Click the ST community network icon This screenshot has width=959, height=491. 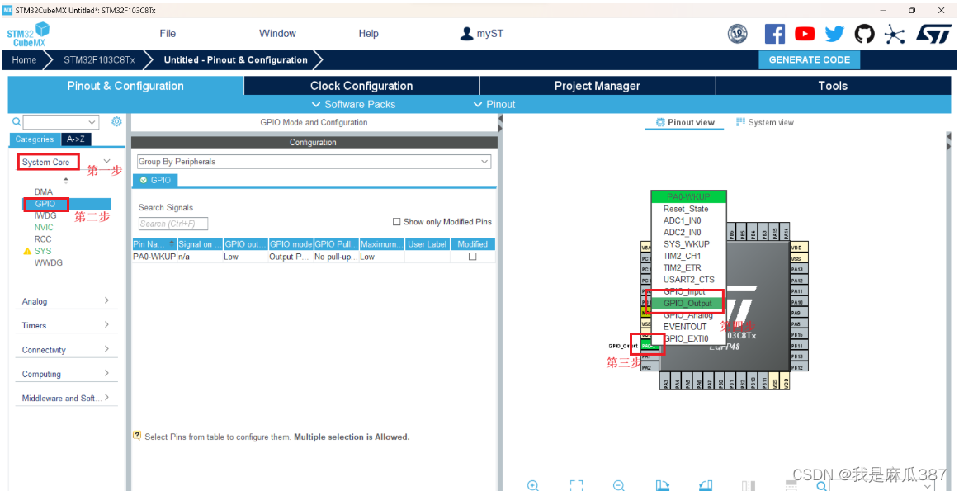(894, 34)
